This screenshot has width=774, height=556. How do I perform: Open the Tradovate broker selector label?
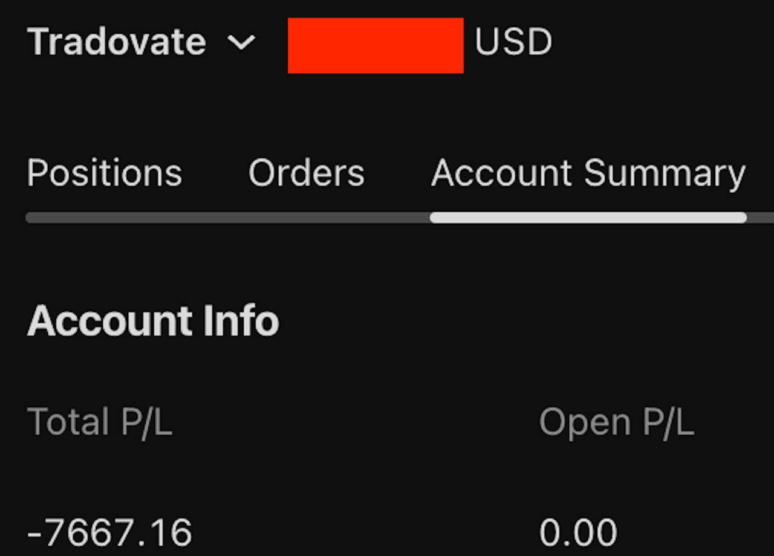pyautogui.click(x=117, y=42)
